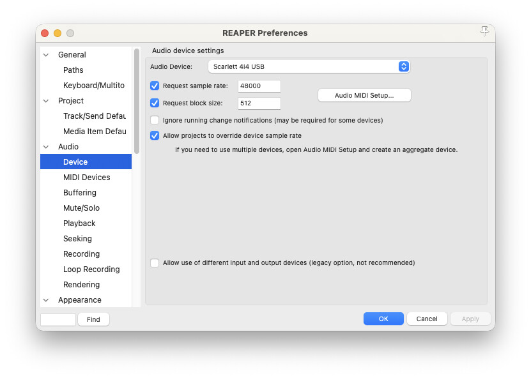The width and height of the screenshot is (531, 378).
Task: Toggle Request block size checkbox
Action: pos(155,103)
